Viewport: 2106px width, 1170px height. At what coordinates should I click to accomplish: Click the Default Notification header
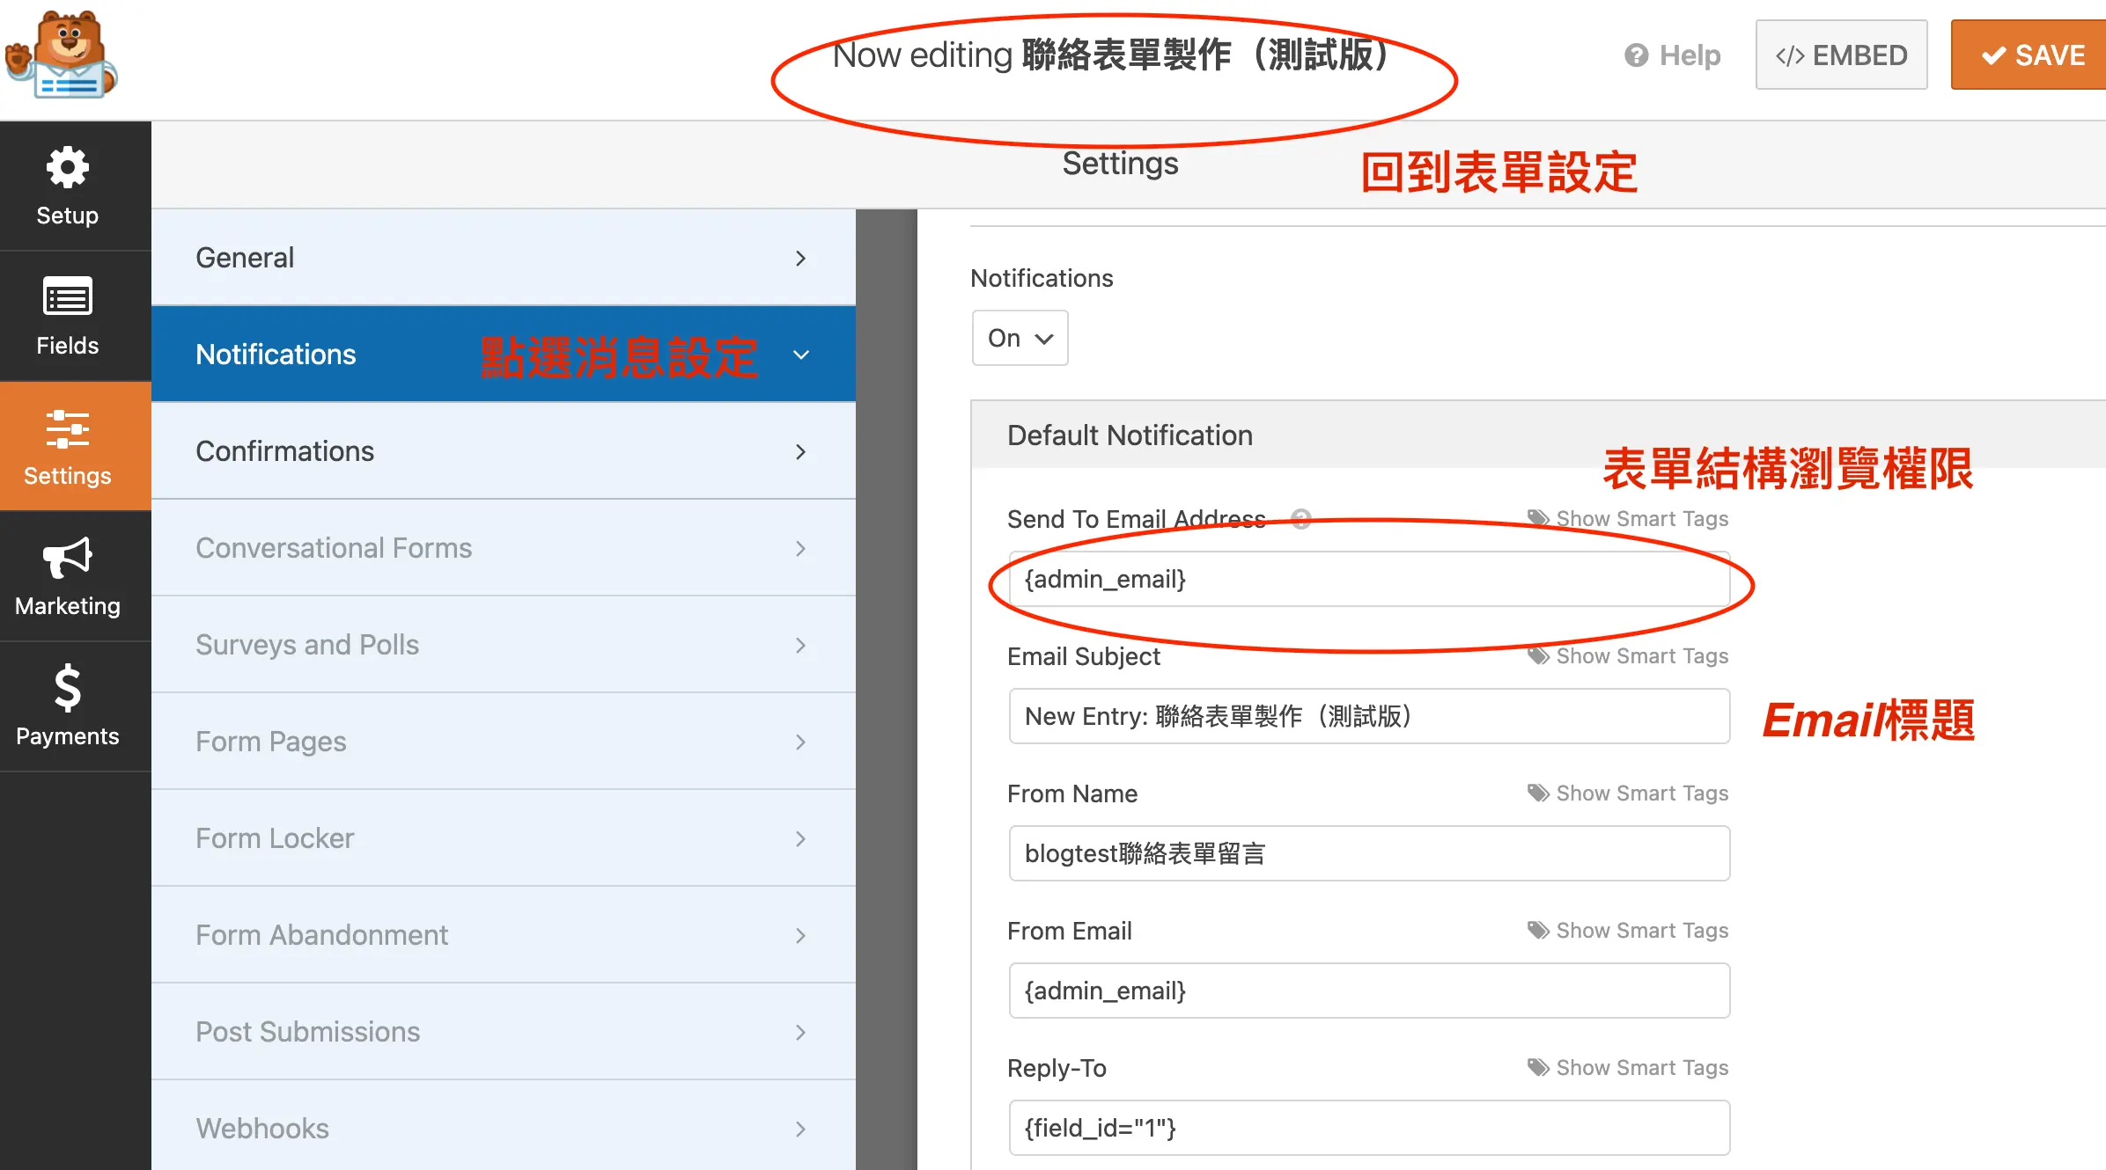1538,435
